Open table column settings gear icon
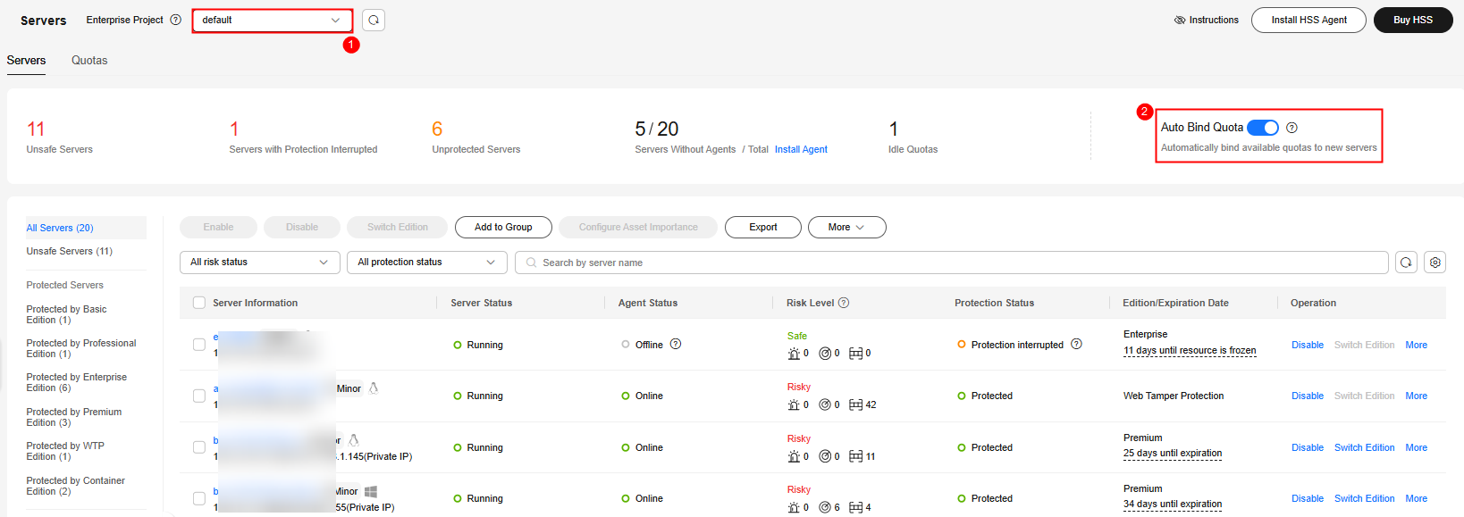The height and width of the screenshot is (517, 1464). (1435, 263)
